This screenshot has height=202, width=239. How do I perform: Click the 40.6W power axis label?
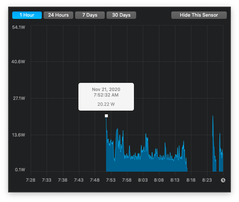coord(18,62)
